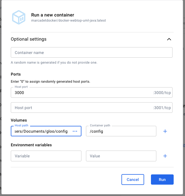Click the Optional settings header
This screenshot has width=185, height=196.
(29, 39)
